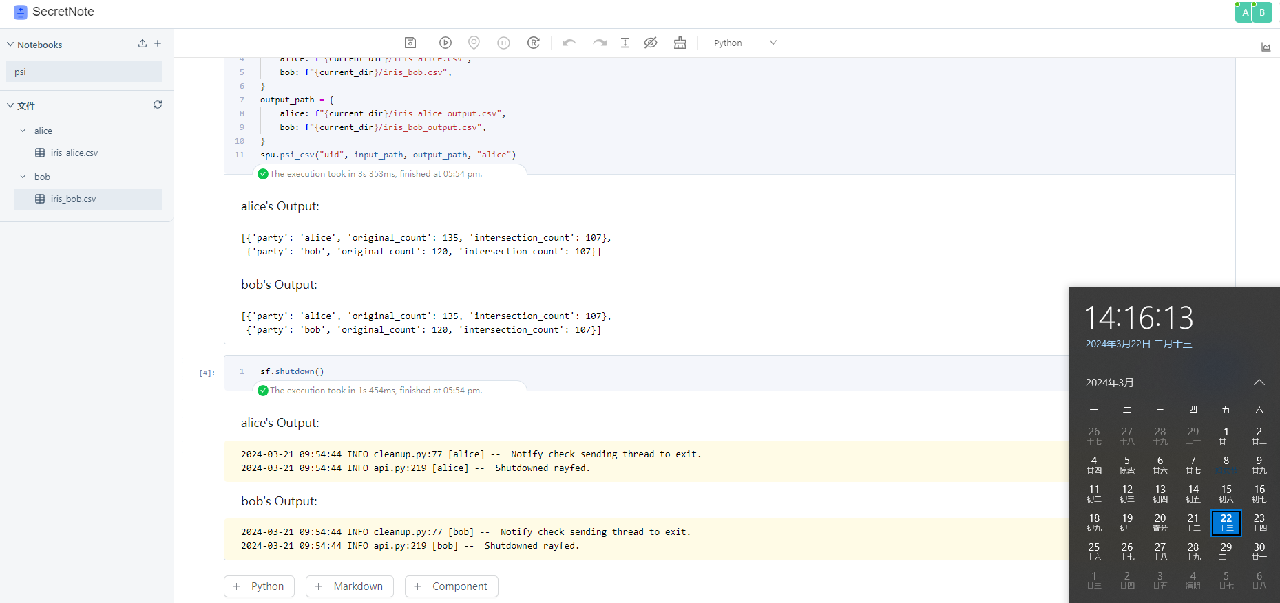Add a new Markdown cell
The image size is (1280, 603).
349,586
